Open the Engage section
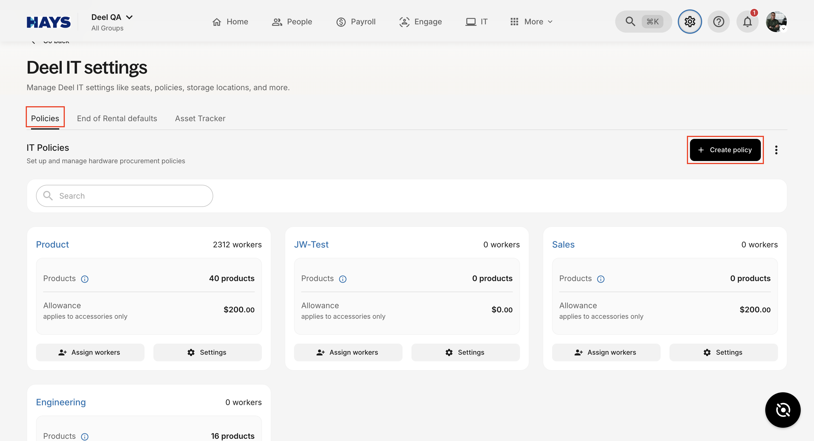The width and height of the screenshot is (814, 441). pyautogui.click(x=420, y=22)
